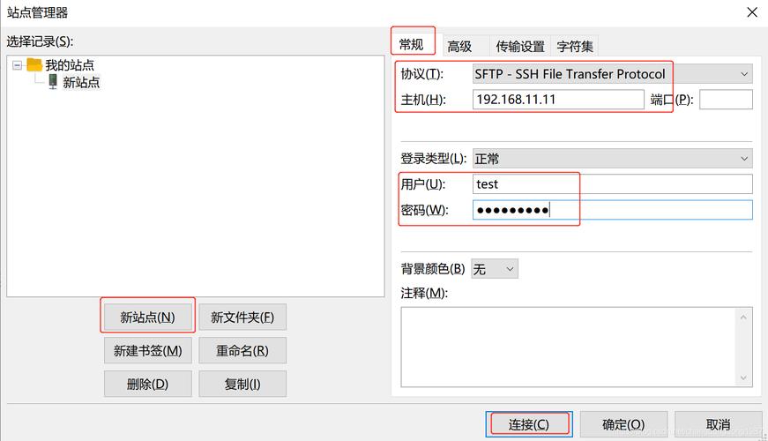Screen dimensions: 768x441
Task: Click the 登录类型(L): label
Action: pyautogui.click(x=433, y=159)
